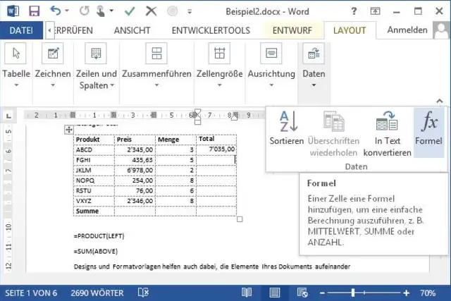Image resolution: width=451 pixels, height=301 pixels.
Task: Switch to Web Layout view
Action: point(302,292)
